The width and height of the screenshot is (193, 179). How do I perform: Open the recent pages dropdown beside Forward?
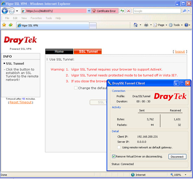pyautogui.click(x=17, y=11)
